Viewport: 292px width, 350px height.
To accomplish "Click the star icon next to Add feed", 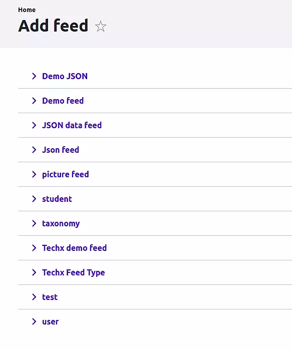I will tap(101, 26).
